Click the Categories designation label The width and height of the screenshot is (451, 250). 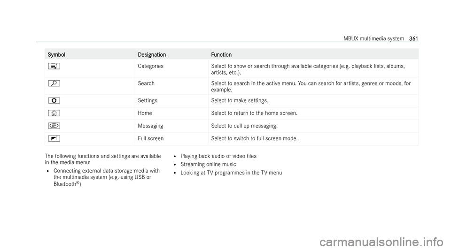click(150, 66)
